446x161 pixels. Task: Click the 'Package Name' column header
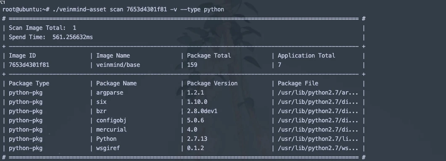pos(116,83)
